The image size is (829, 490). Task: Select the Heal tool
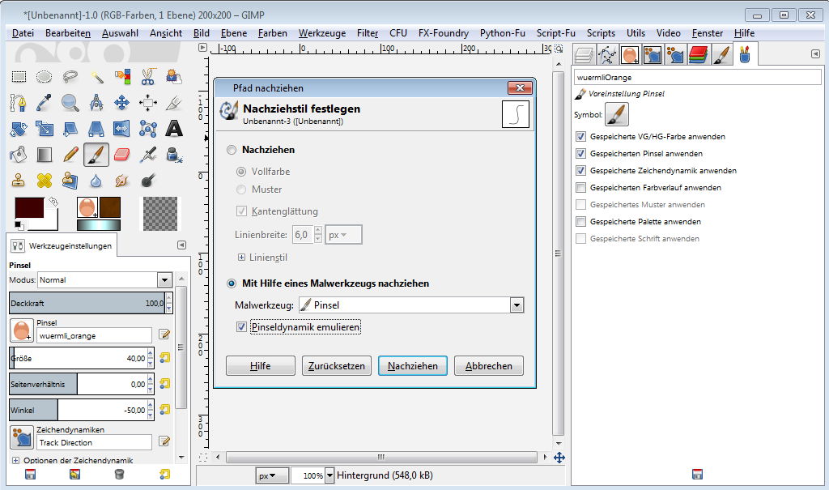pyautogui.click(x=44, y=181)
